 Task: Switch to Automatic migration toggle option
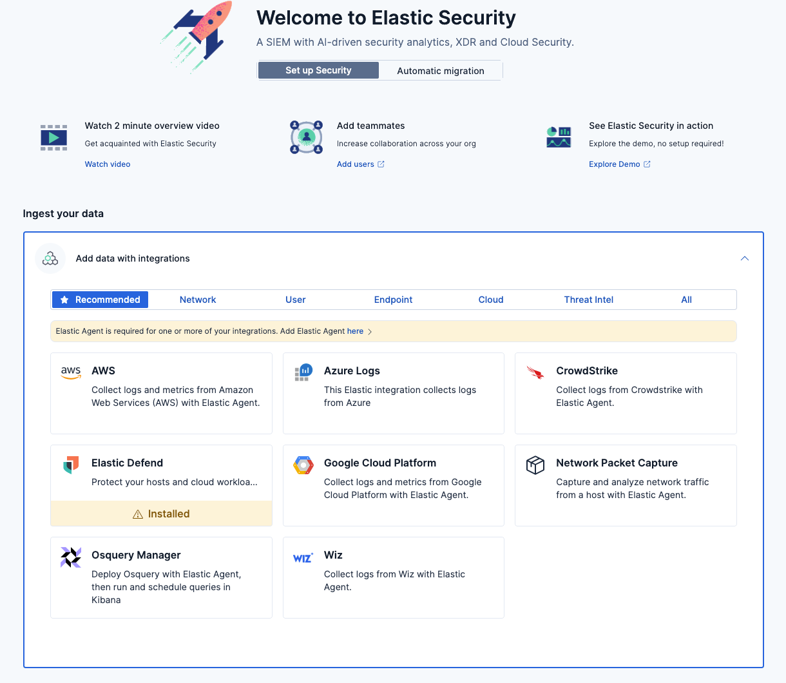(441, 71)
